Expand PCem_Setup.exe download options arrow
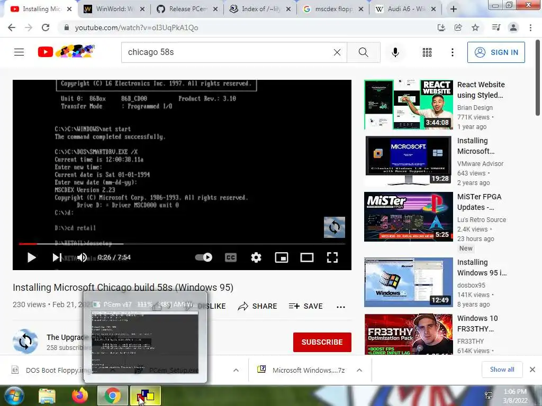542x406 pixels. click(236, 370)
